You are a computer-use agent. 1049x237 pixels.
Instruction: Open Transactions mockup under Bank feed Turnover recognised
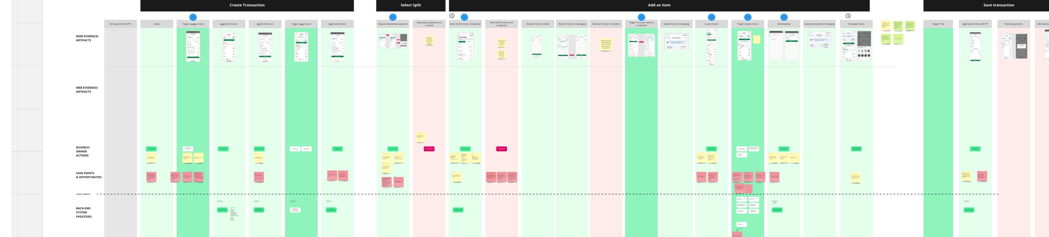click(465, 47)
